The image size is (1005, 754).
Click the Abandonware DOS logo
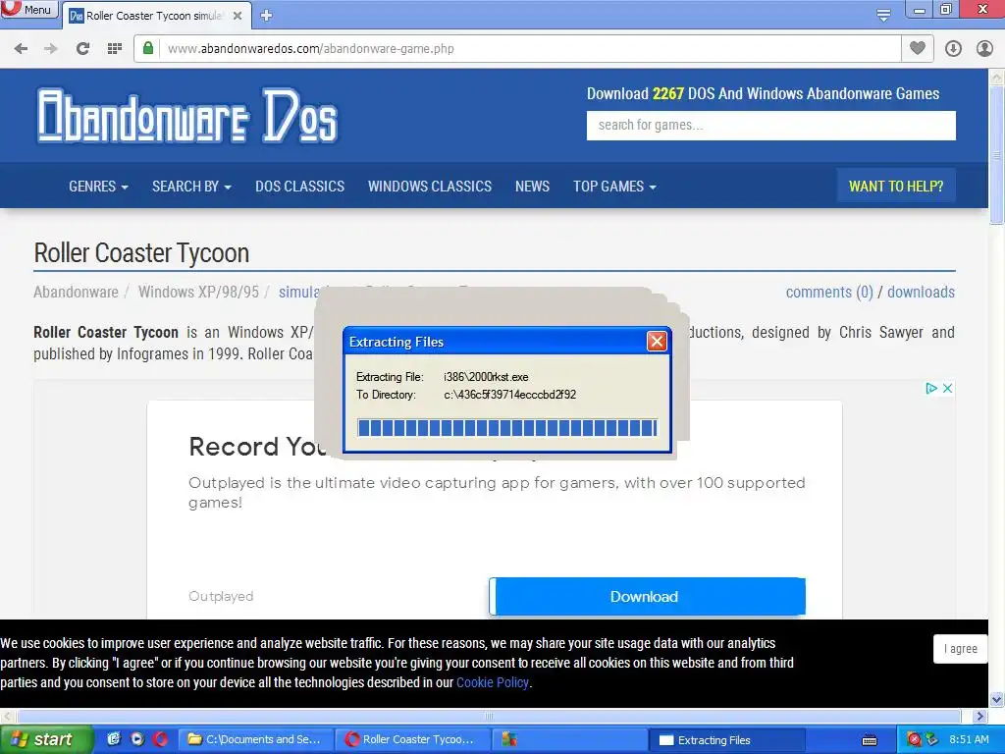pyautogui.click(x=187, y=116)
